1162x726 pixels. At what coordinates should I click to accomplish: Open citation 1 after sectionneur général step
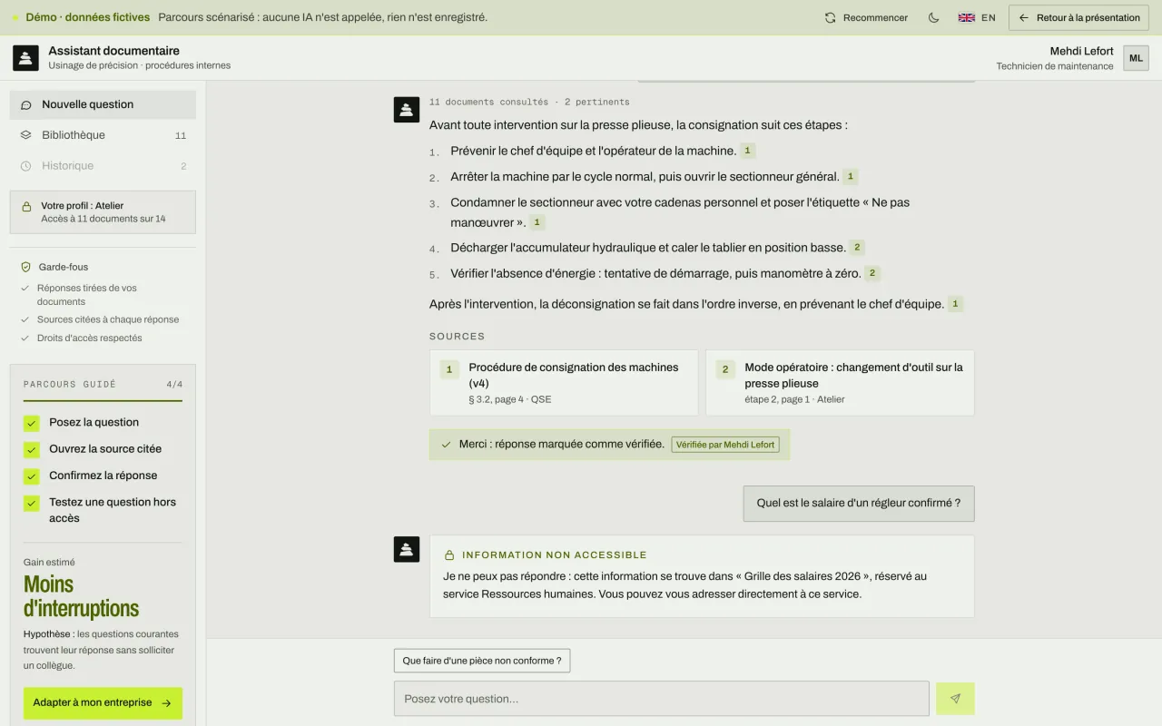pyautogui.click(x=851, y=176)
